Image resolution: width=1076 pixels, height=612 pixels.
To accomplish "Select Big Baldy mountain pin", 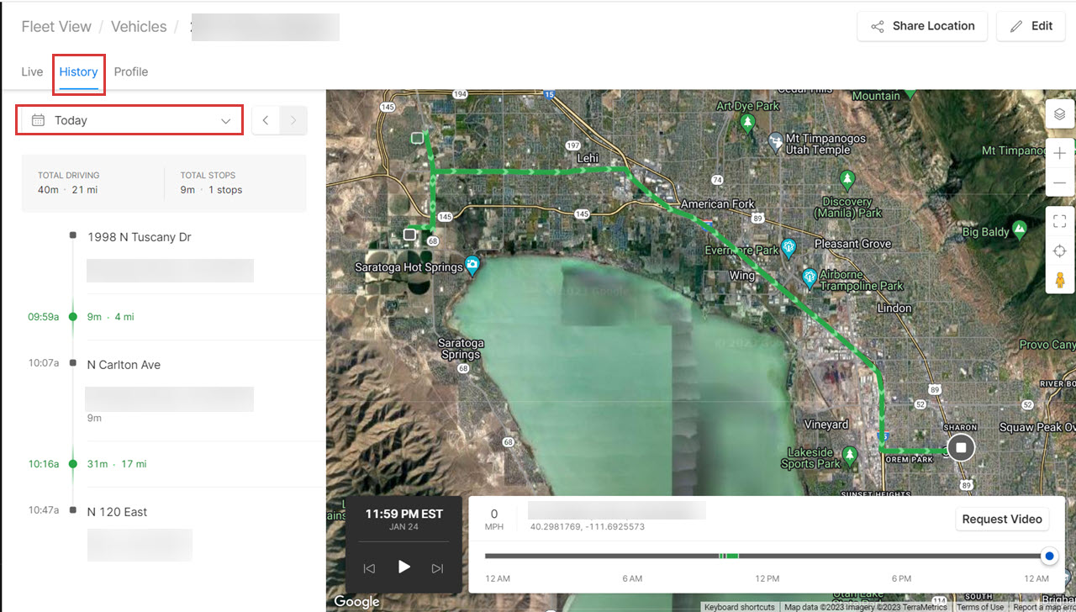I will (x=1020, y=229).
